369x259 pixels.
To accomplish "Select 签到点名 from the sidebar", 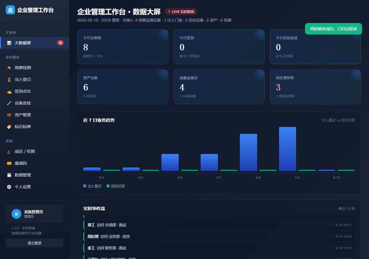I will (x=35, y=91).
